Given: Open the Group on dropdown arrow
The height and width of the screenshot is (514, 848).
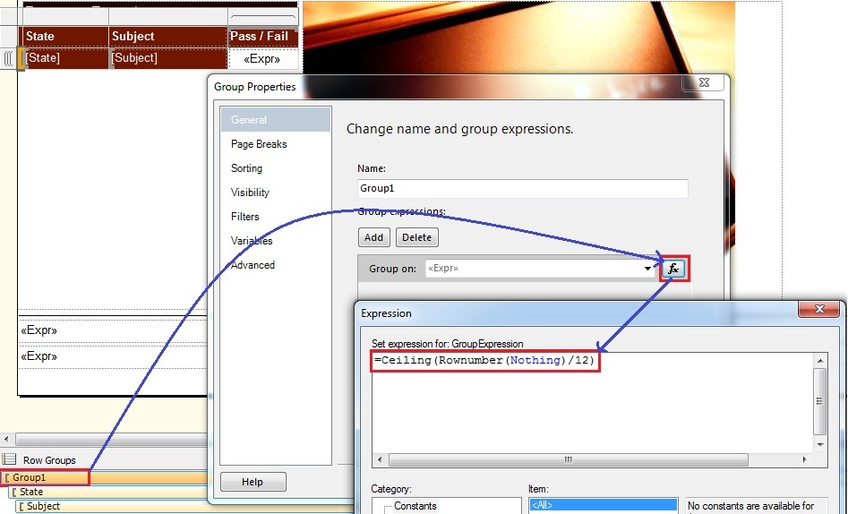Looking at the screenshot, I should [648, 269].
